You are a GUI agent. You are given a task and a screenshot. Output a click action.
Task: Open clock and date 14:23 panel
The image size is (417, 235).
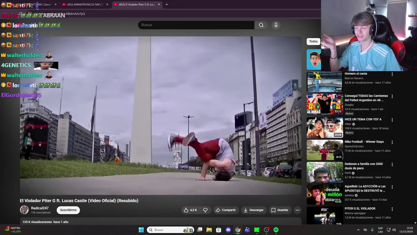(406, 230)
